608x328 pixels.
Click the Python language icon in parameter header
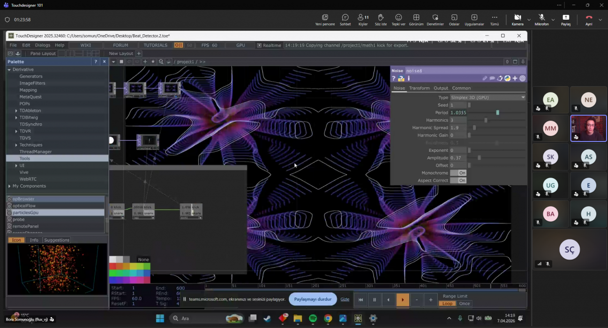(507, 79)
